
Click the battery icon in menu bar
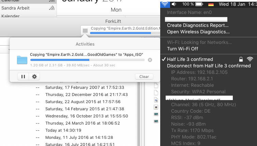(199, 4)
